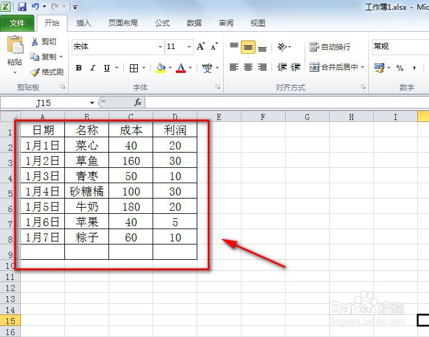This screenshot has height=337, width=429.
Task: Click the accounting number format icon
Action: point(379,67)
